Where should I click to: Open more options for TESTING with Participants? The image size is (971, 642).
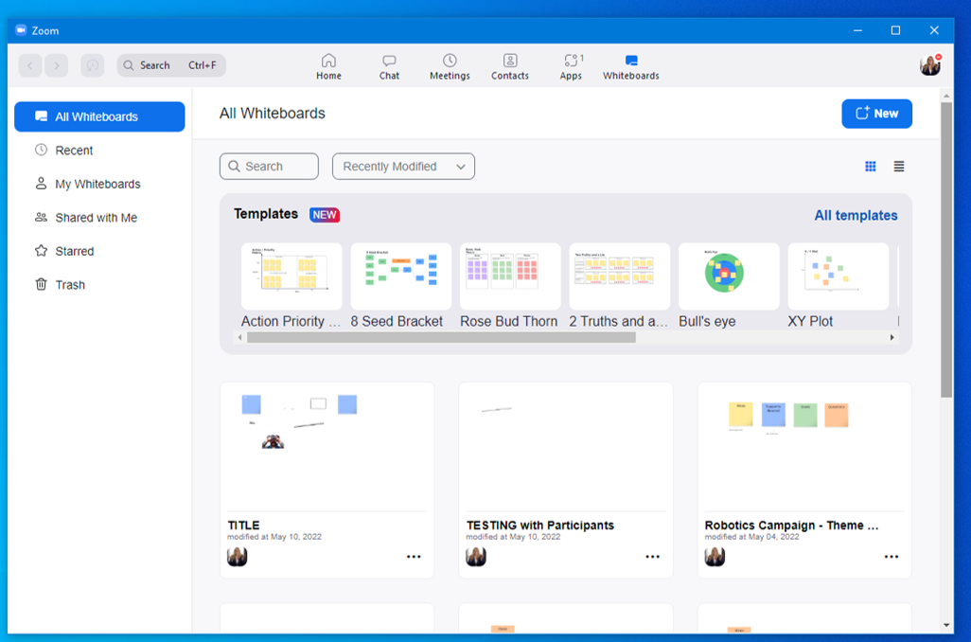coord(653,557)
